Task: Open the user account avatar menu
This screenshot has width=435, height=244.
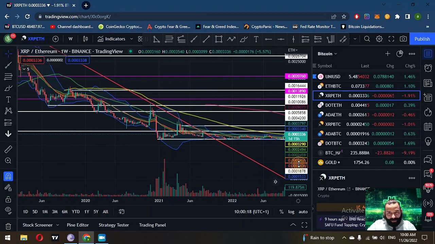Action: (8, 39)
